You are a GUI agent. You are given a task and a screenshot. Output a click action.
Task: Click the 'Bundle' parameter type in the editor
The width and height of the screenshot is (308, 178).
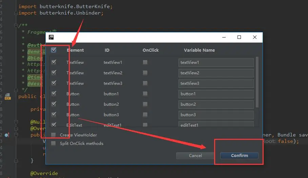coord(287,135)
